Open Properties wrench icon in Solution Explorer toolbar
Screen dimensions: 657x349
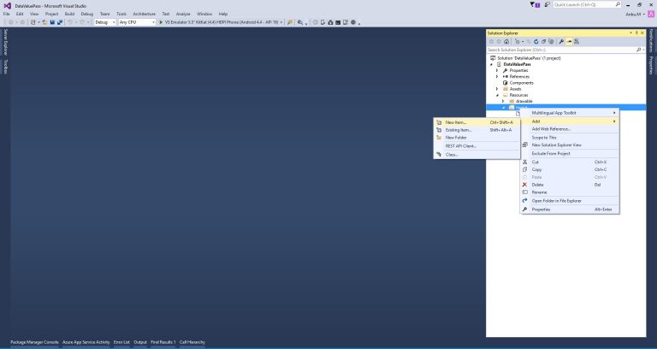pyautogui.click(x=561, y=41)
